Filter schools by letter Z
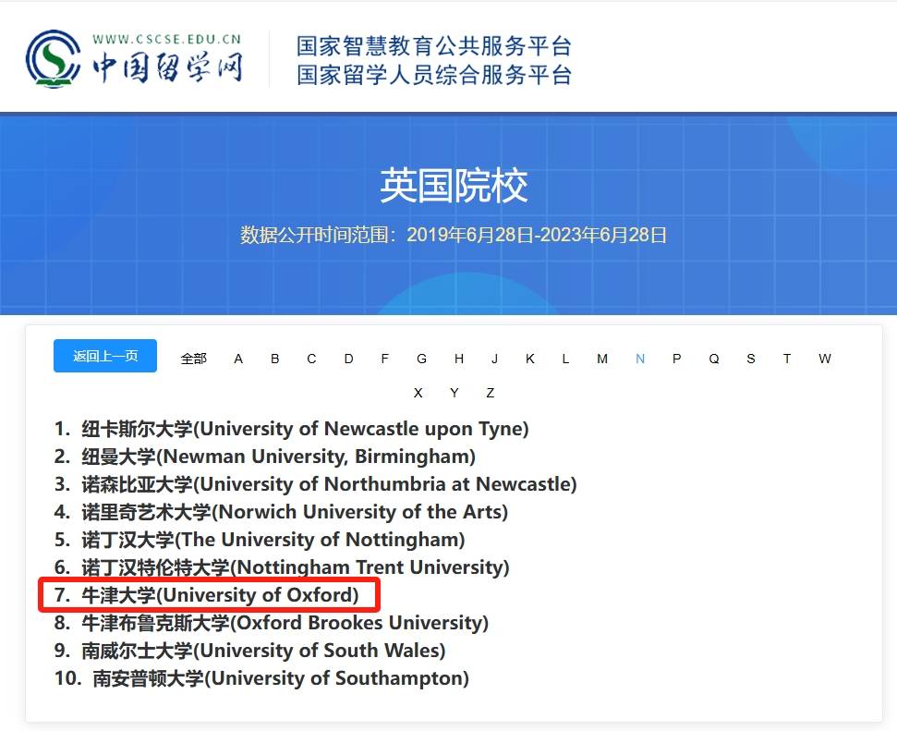 491,393
